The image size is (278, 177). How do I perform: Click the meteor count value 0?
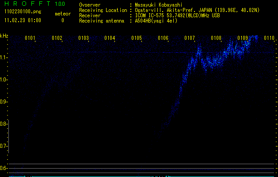coord(63,20)
